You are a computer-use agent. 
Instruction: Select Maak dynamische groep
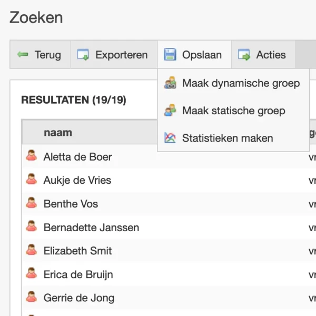[x=241, y=83]
